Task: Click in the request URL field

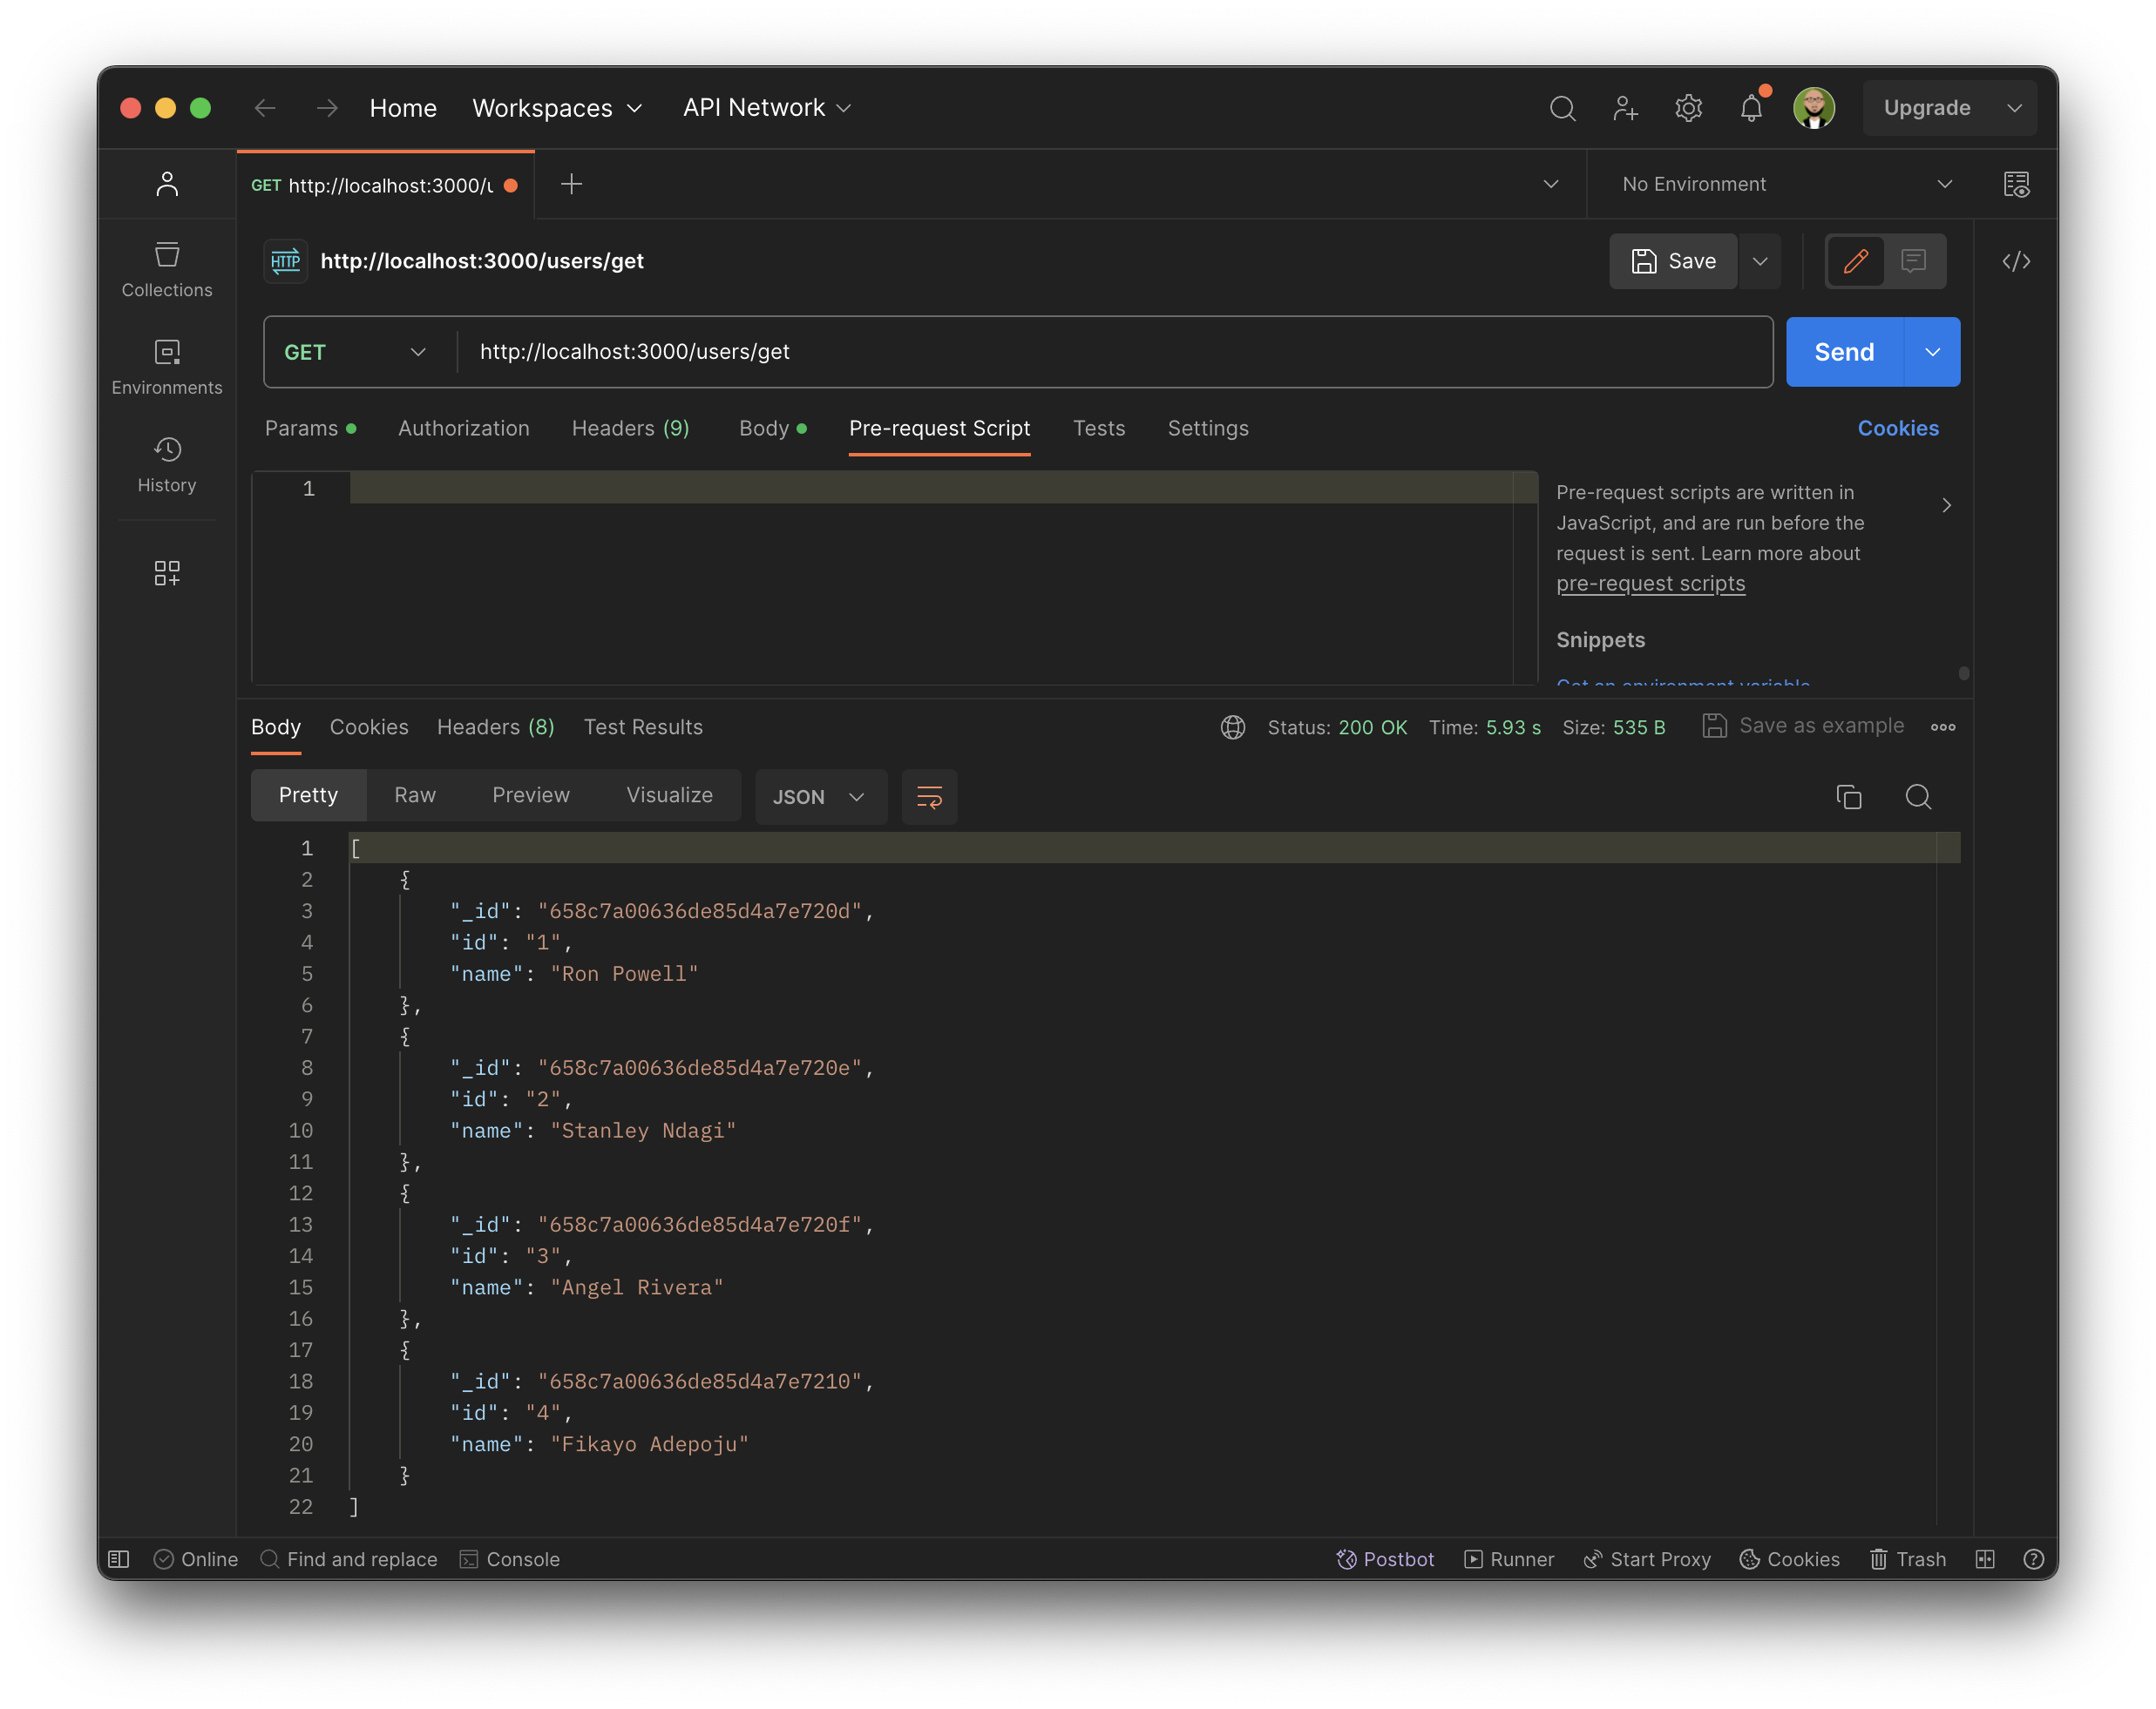Action: [900, 351]
